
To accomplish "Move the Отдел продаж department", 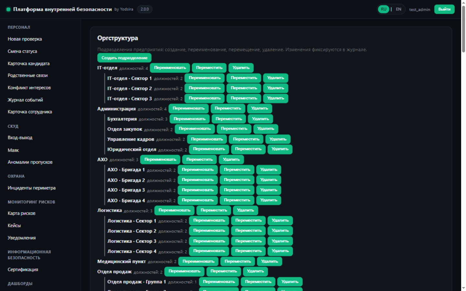I will 224,271.
